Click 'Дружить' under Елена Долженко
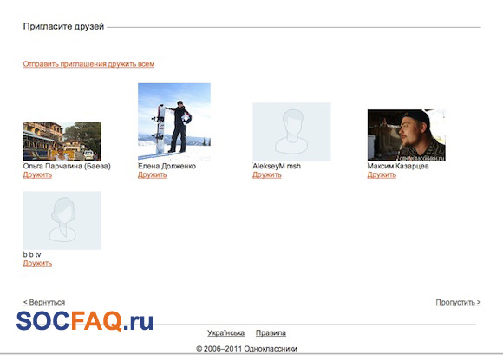The height and width of the screenshot is (355, 503). coord(153,175)
